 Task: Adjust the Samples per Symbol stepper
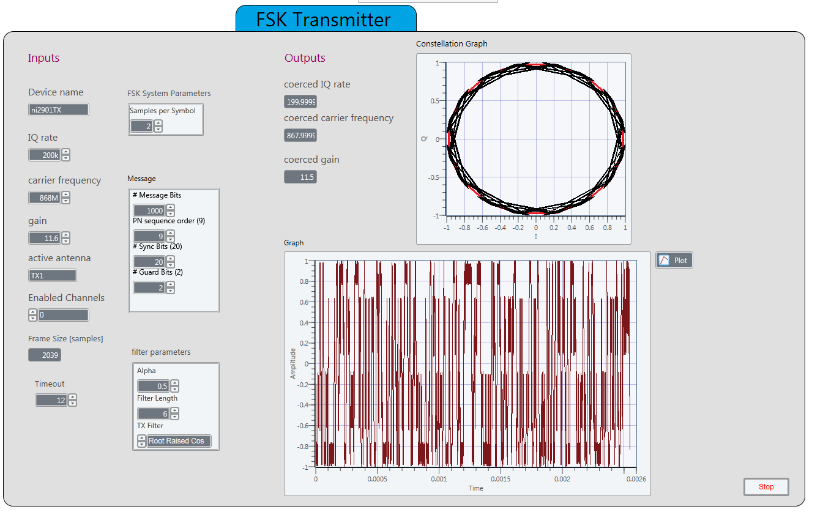158,126
